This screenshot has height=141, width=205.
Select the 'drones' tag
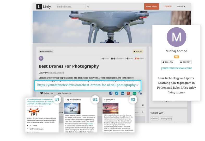pyautogui.click(x=154, y=118)
